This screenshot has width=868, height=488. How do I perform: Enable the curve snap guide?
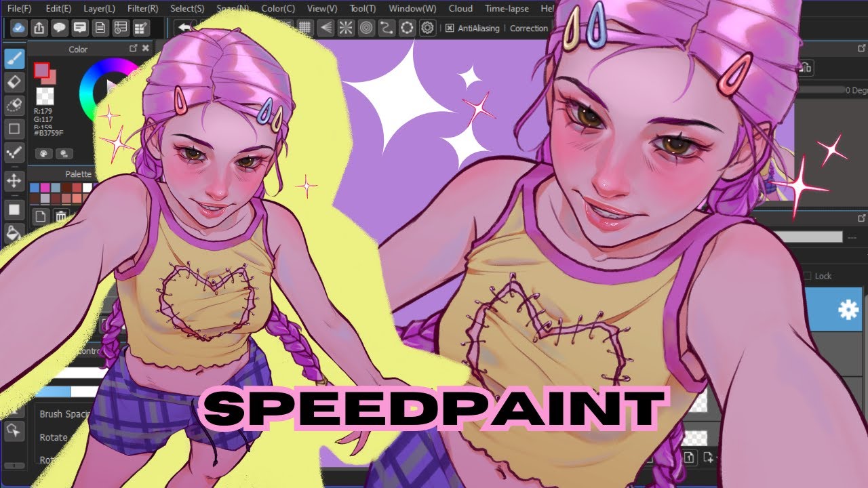coord(387,28)
